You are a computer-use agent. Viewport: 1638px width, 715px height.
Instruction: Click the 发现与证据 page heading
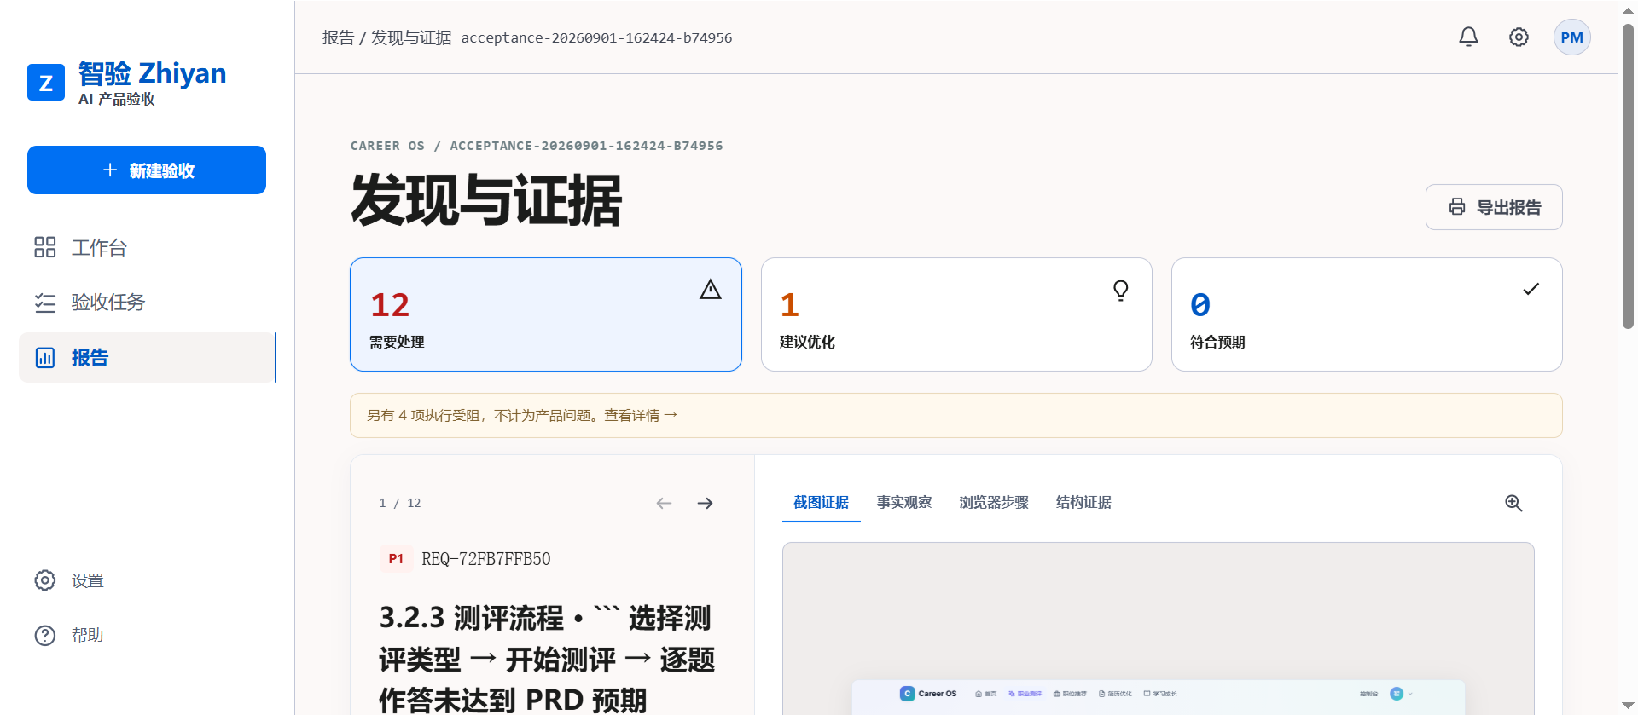click(x=486, y=201)
